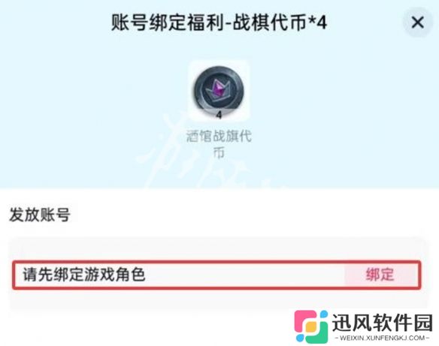The width and height of the screenshot is (439, 346).
Task: Tap the 币 character below item name
Action: coord(219,153)
